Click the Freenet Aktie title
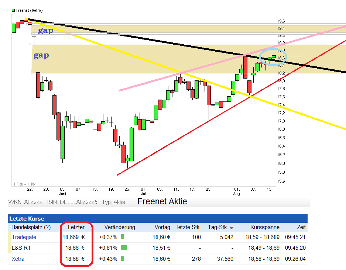The width and height of the screenshot is (346, 270). pos(162,201)
